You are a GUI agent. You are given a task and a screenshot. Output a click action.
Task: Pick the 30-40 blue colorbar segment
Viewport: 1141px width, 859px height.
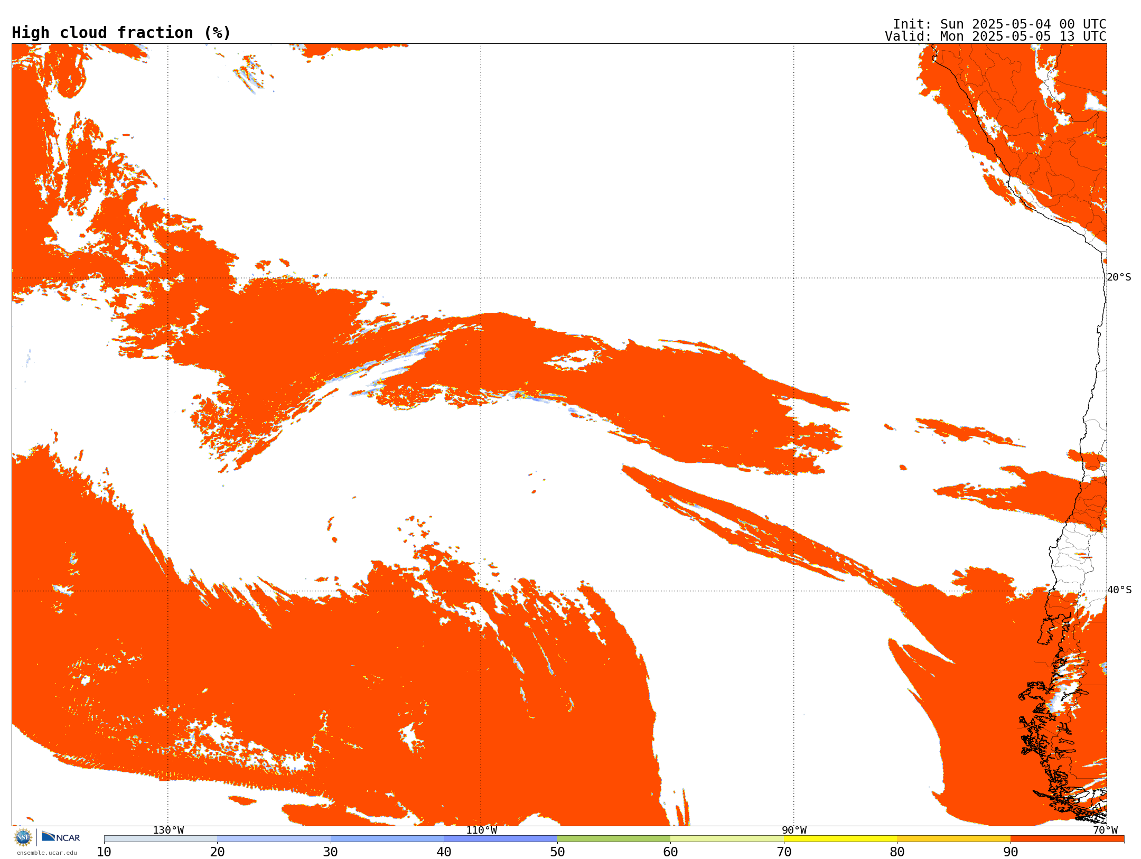click(x=387, y=839)
